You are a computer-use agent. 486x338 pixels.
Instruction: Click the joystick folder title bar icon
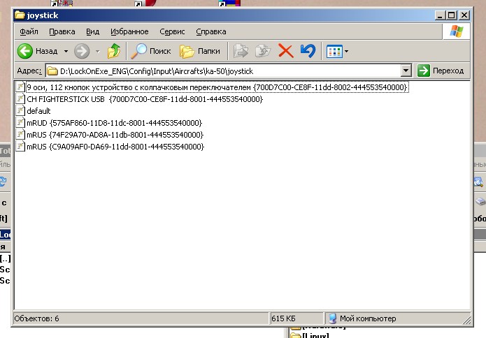pos(20,15)
